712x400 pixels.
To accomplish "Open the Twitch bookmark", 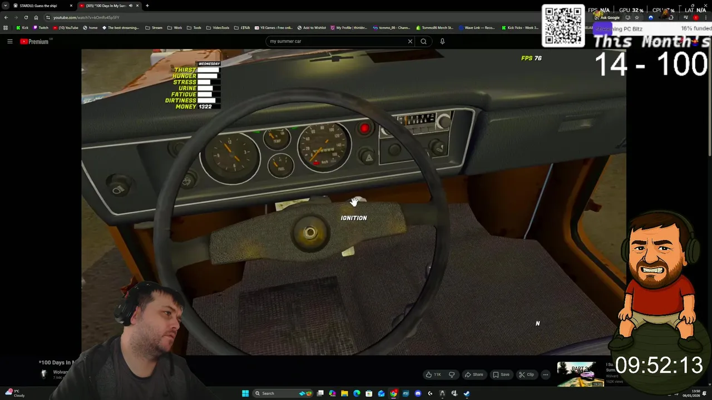I will (41, 28).
